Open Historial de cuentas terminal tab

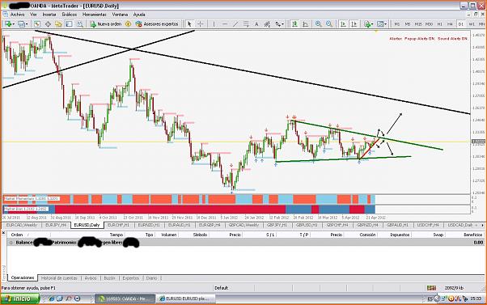click(x=59, y=278)
